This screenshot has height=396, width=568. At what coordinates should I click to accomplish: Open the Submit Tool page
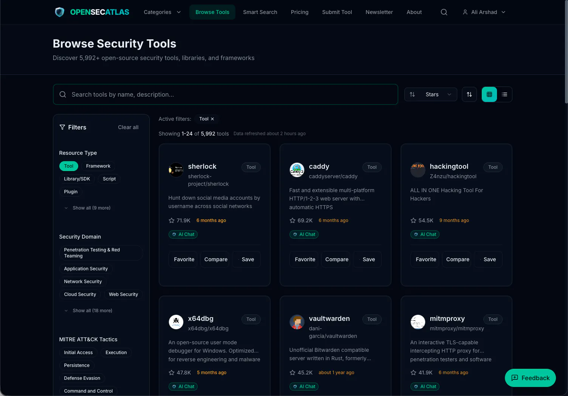(x=337, y=12)
